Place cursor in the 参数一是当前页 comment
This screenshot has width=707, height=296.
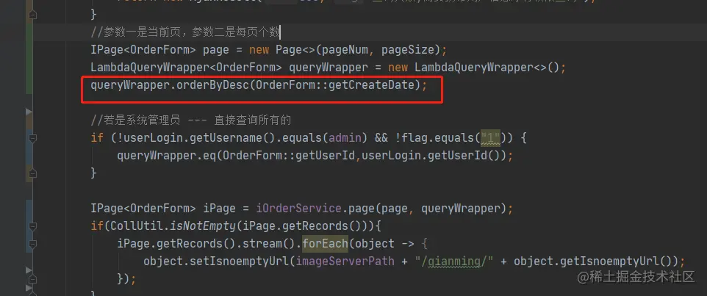pos(185,32)
